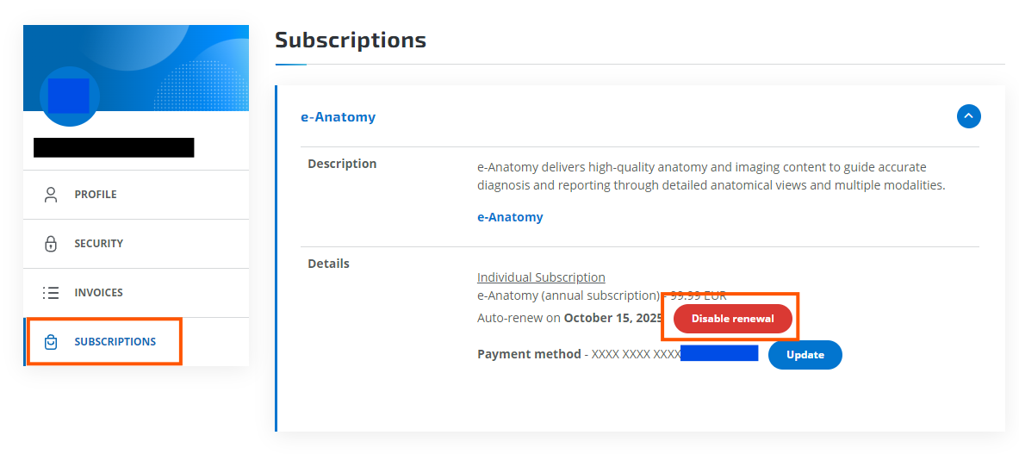Click the person icon beside Profile
The width and height of the screenshot is (1019, 454).
51,195
